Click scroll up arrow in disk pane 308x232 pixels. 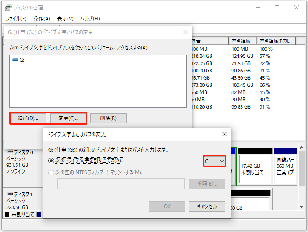(302, 147)
